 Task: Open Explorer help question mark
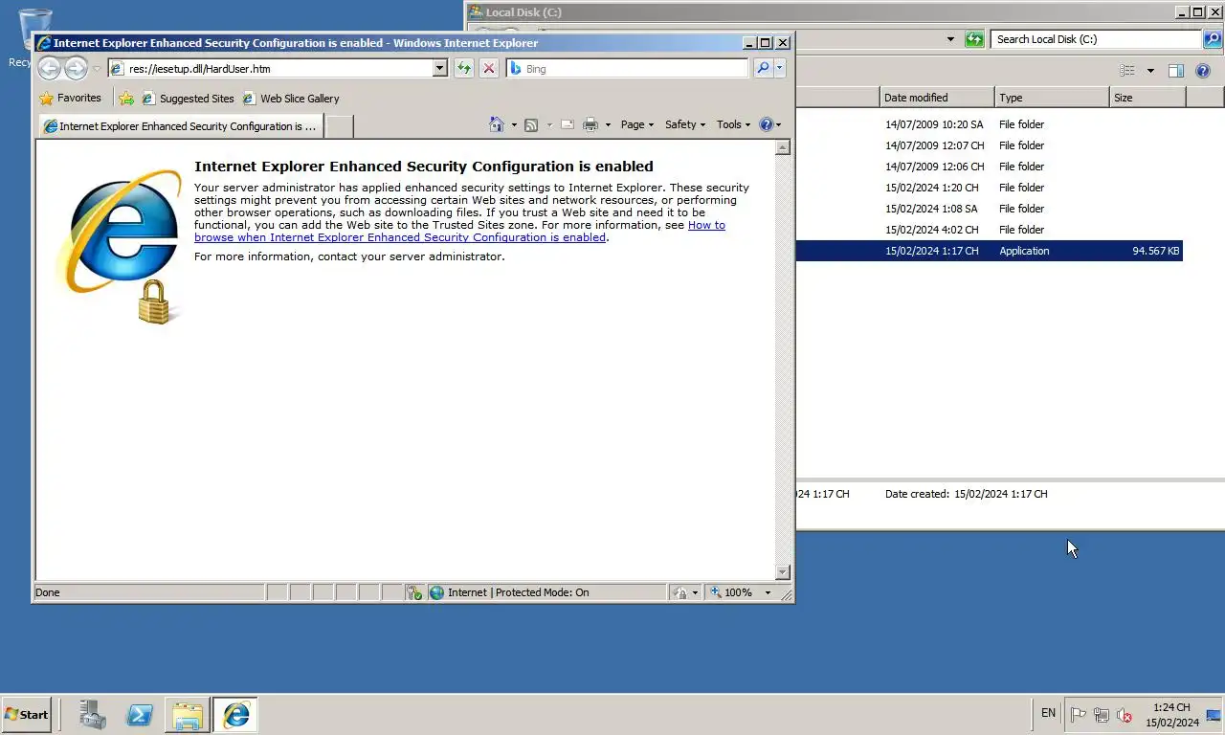1204,70
